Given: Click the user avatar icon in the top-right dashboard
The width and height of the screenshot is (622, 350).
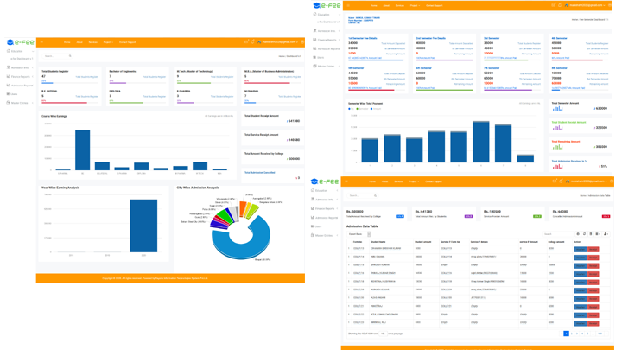Looking at the screenshot, I should click(x=566, y=5).
